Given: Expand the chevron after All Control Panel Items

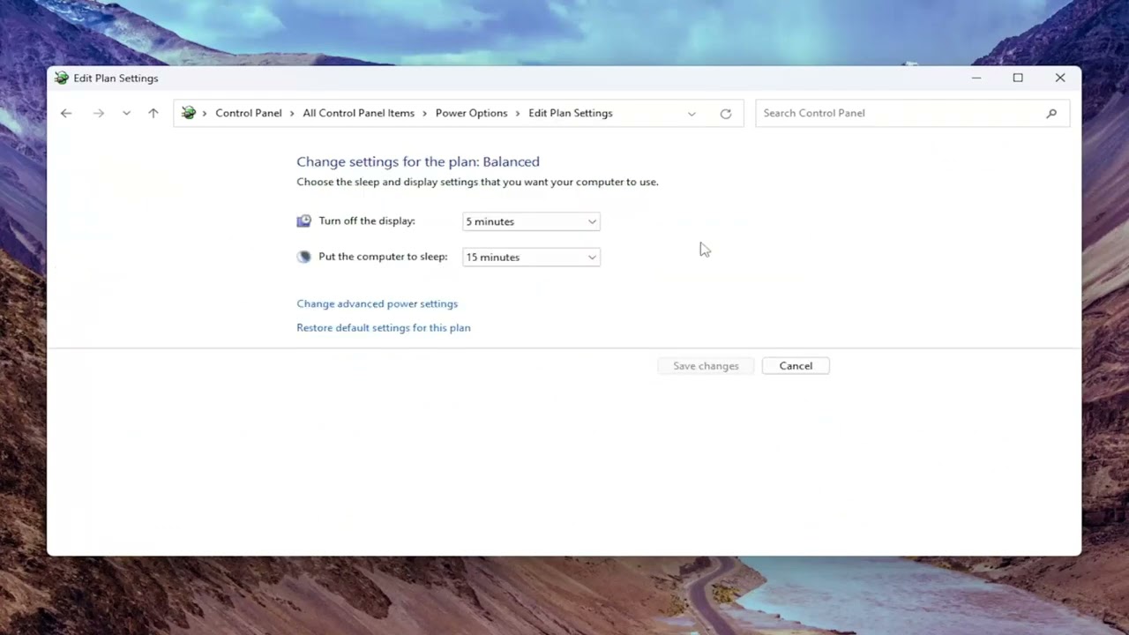Looking at the screenshot, I should click(x=425, y=113).
